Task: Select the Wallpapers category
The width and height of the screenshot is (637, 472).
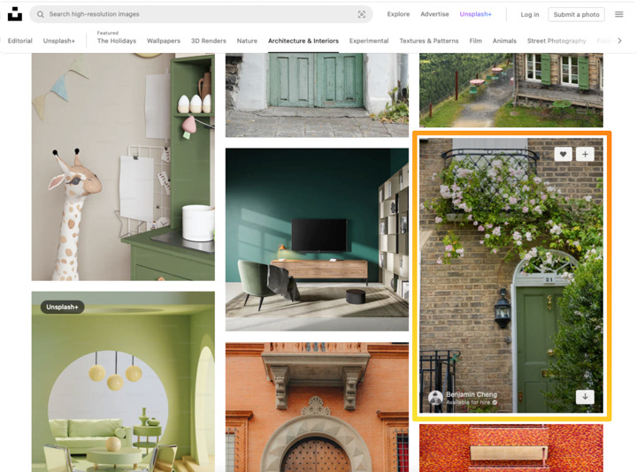Action: pyautogui.click(x=164, y=41)
